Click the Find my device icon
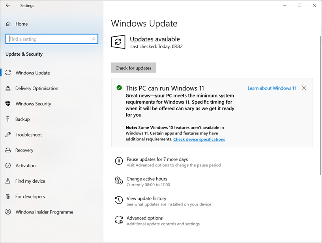Image resolution: width=322 pixels, height=243 pixels. [8, 181]
